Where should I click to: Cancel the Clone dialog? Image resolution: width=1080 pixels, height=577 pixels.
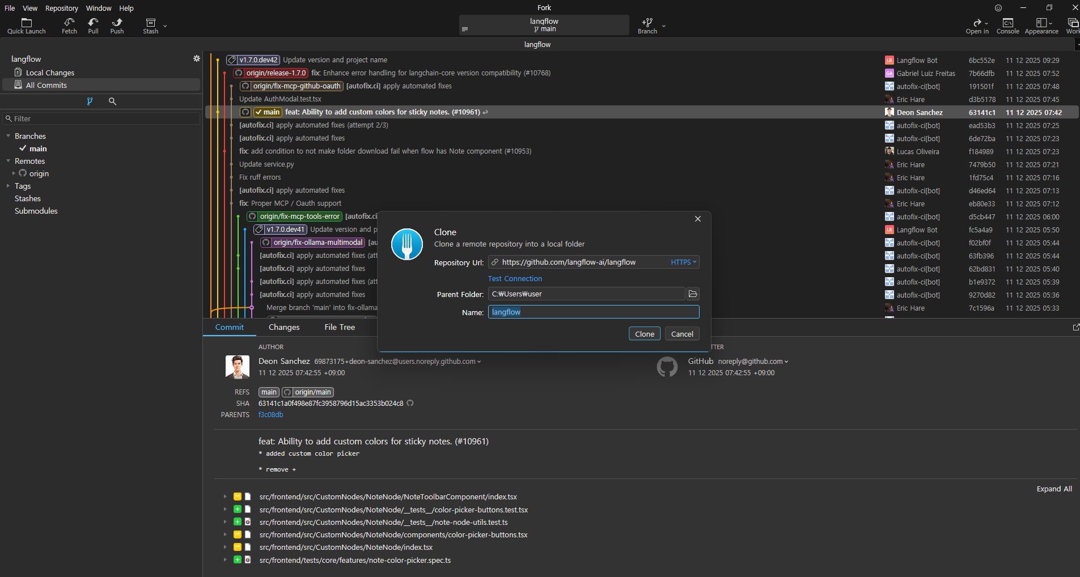click(682, 334)
